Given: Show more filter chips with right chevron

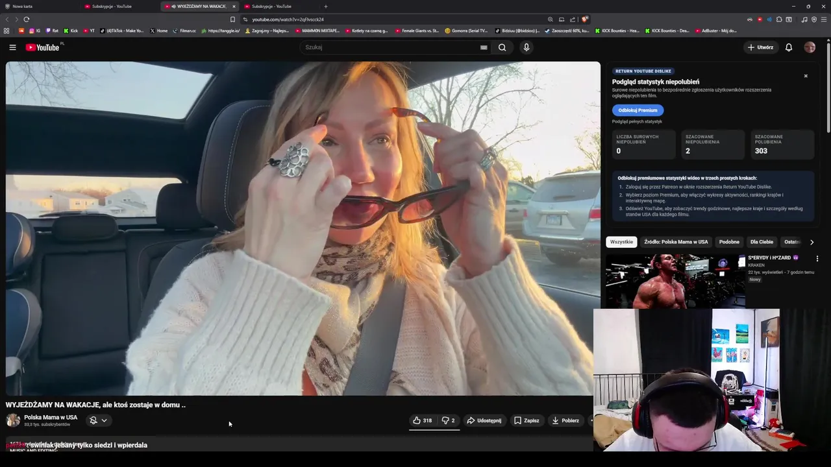Looking at the screenshot, I should [x=812, y=242].
